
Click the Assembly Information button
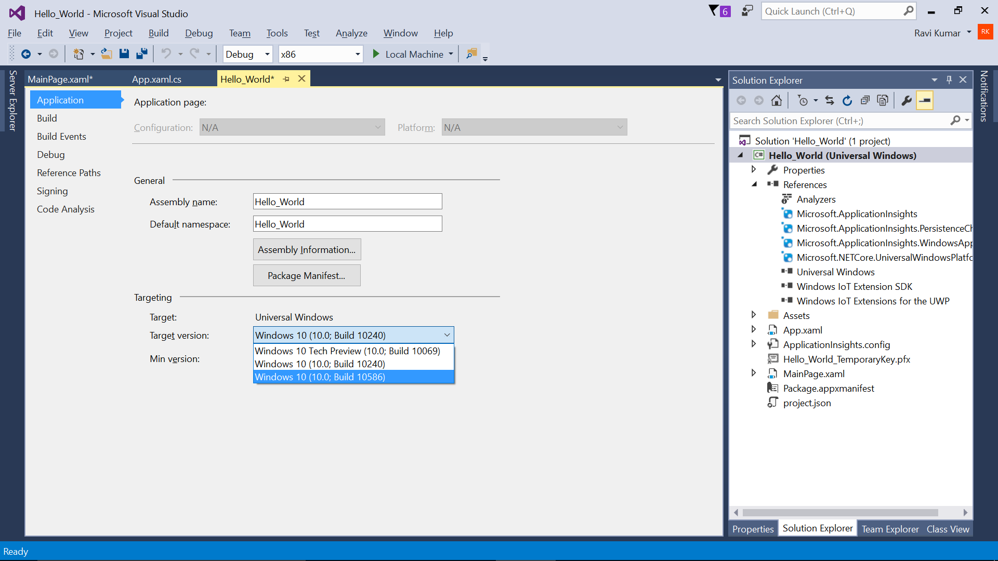pos(307,250)
